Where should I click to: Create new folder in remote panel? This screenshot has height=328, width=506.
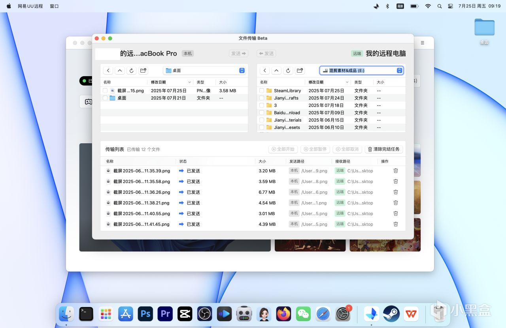click(300, 71)
